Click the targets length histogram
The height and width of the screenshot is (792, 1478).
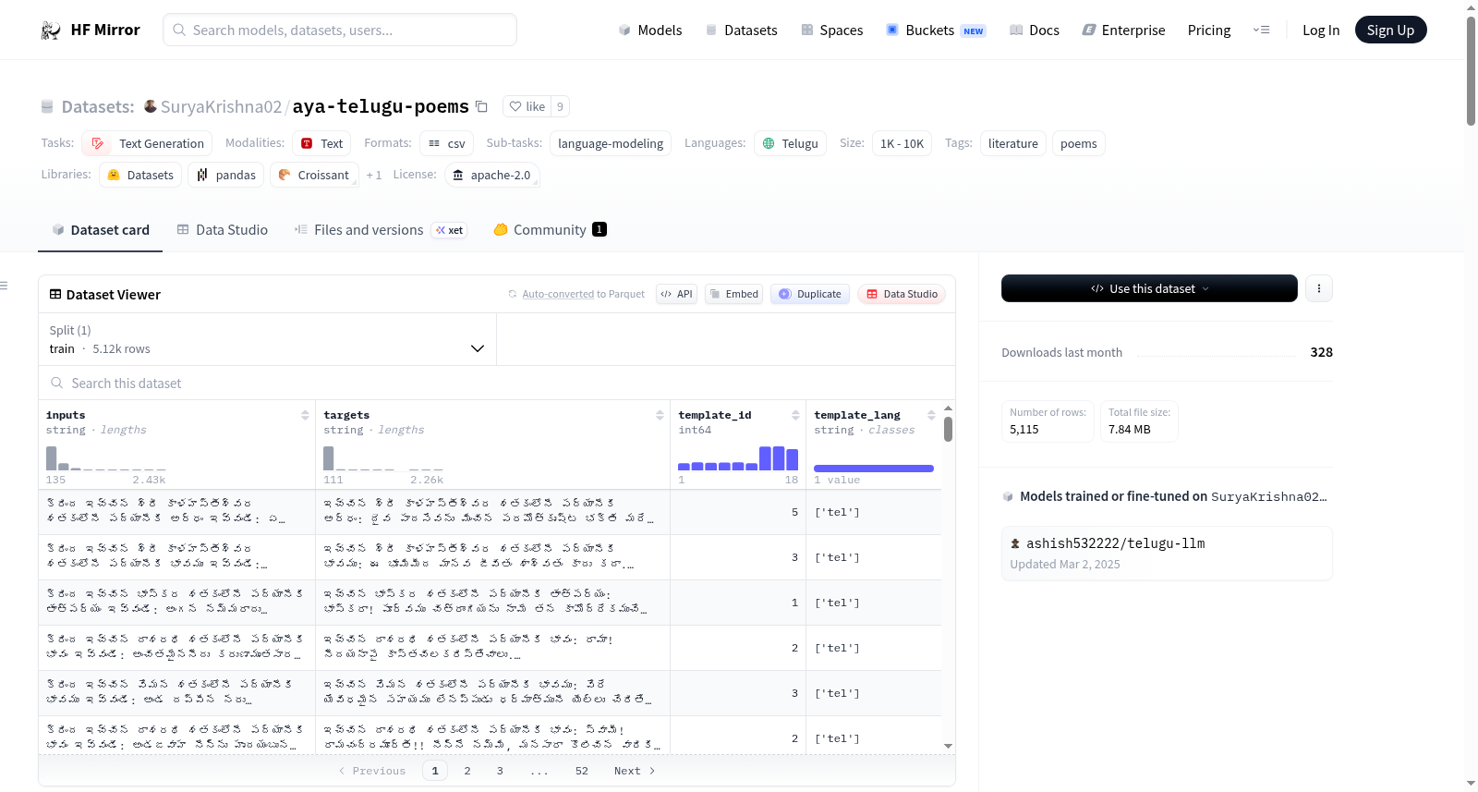383,458
